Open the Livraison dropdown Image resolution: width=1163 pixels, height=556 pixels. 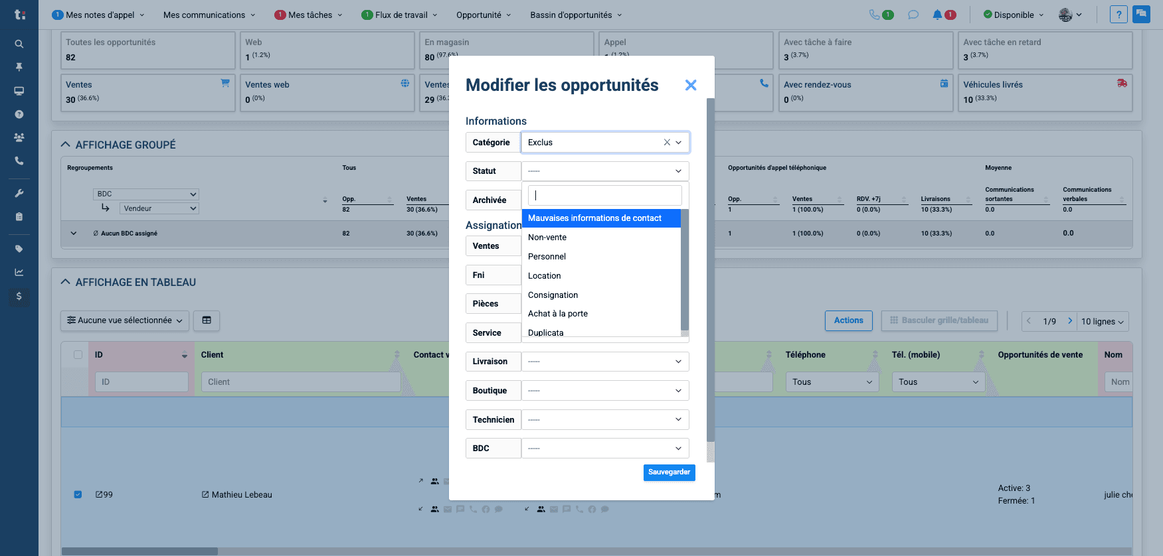605,362
